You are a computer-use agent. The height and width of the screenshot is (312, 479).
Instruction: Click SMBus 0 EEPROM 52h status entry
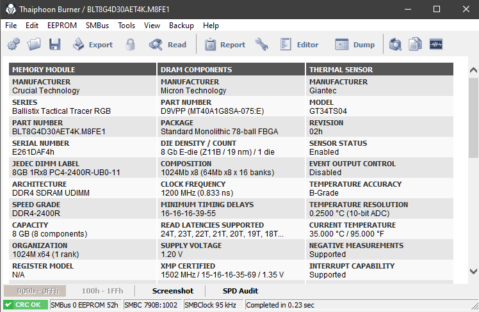[x=85, y=305]
